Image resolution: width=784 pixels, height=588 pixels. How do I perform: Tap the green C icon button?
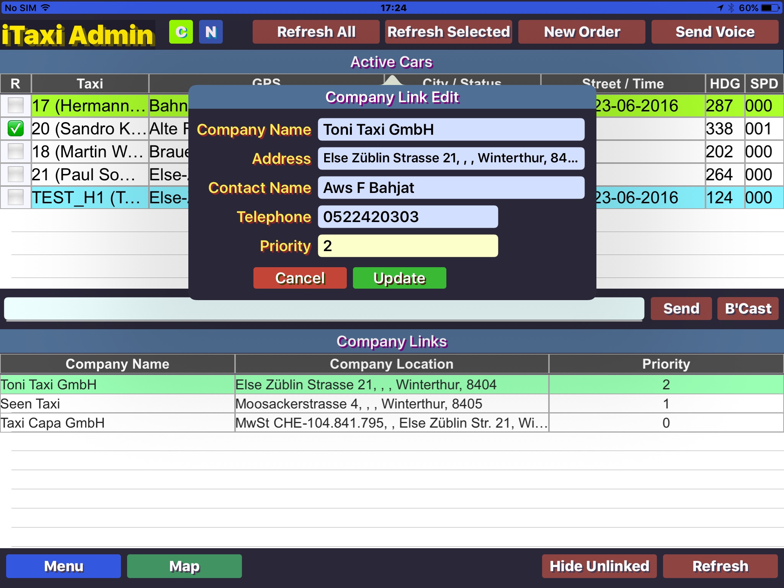pos(181,32)
